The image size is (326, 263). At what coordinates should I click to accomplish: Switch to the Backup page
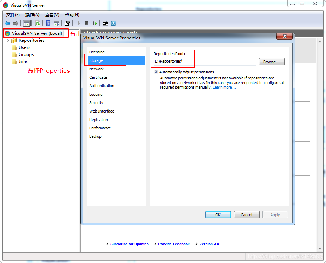pyautogui.click(x=116, y=136)
